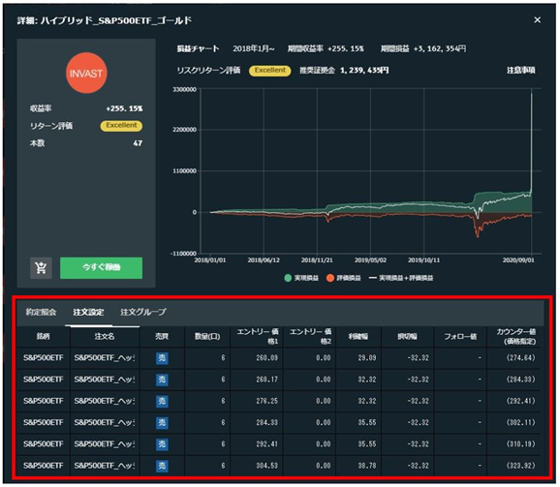The width and height of the screenshot is (560, 487).
Task: Toggle 評価損益 legend orange marker
Action: tap(330, 278)
